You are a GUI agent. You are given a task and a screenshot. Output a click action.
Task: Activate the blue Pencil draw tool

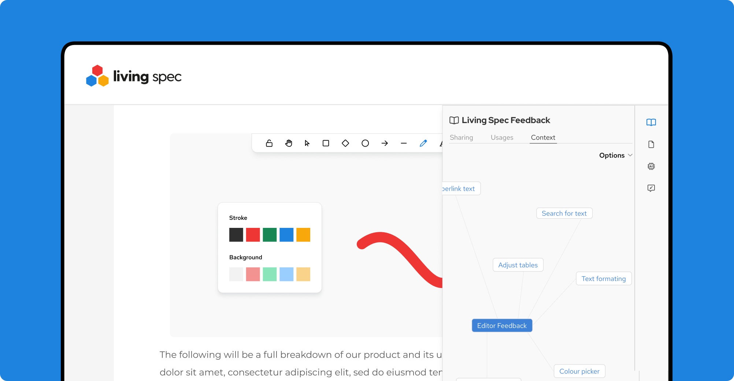tap(423, 143)
